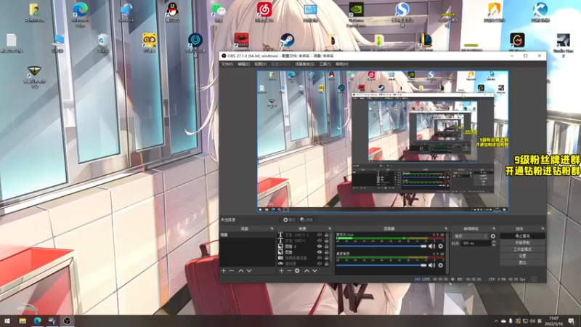Toggle visibility of 视频采集设备 source
The height and width of the screenshot is (327, 581).
pyautogui.click(x=320, y=258)
